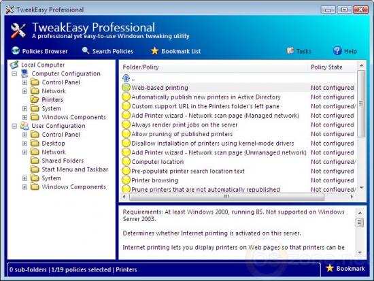
Task: Select the Printers tree folder
Action: point(52,99)
